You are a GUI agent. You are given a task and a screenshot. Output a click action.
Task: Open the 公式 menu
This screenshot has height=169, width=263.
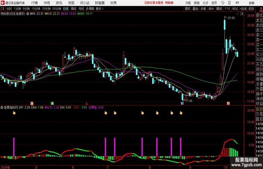coord(205,3)
